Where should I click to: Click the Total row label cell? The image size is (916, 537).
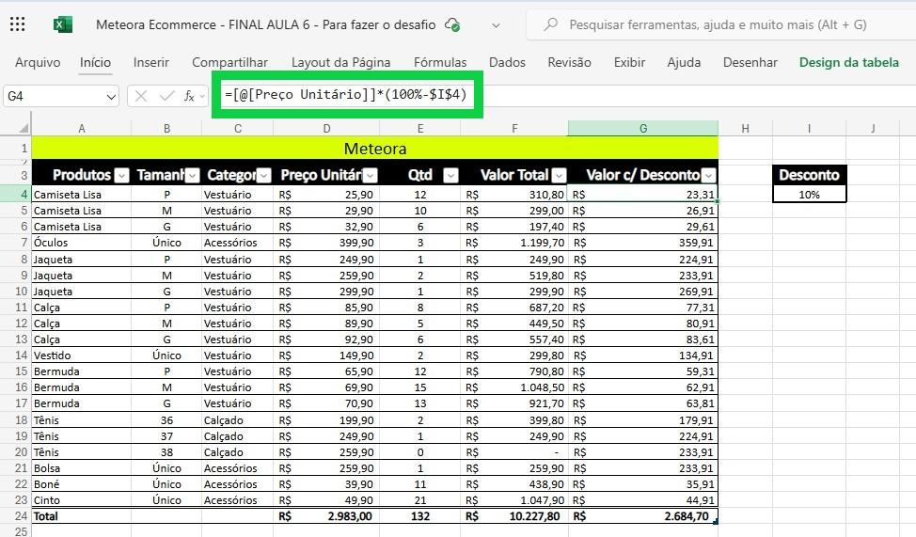pos(81,516)
